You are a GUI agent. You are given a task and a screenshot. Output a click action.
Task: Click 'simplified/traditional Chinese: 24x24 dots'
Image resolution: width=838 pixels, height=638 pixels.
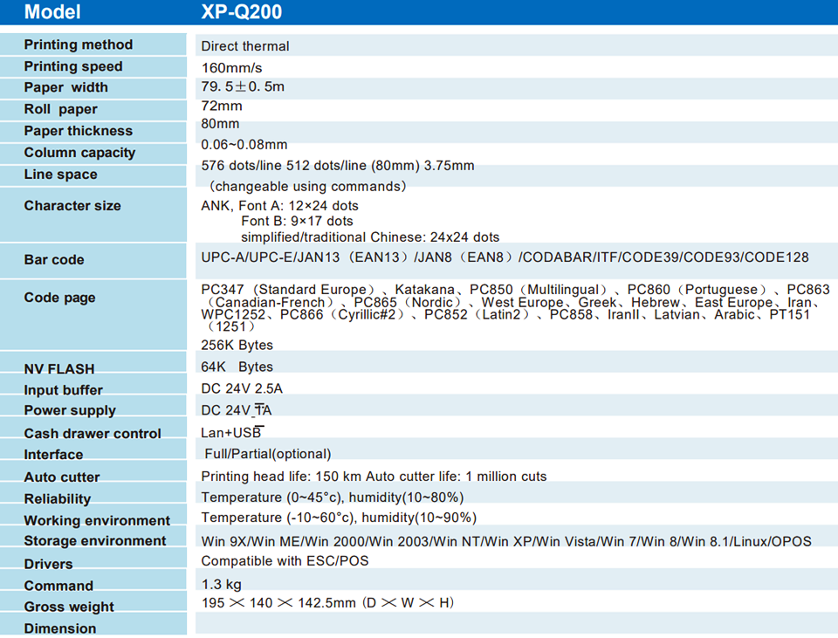(x=370, y=237)
